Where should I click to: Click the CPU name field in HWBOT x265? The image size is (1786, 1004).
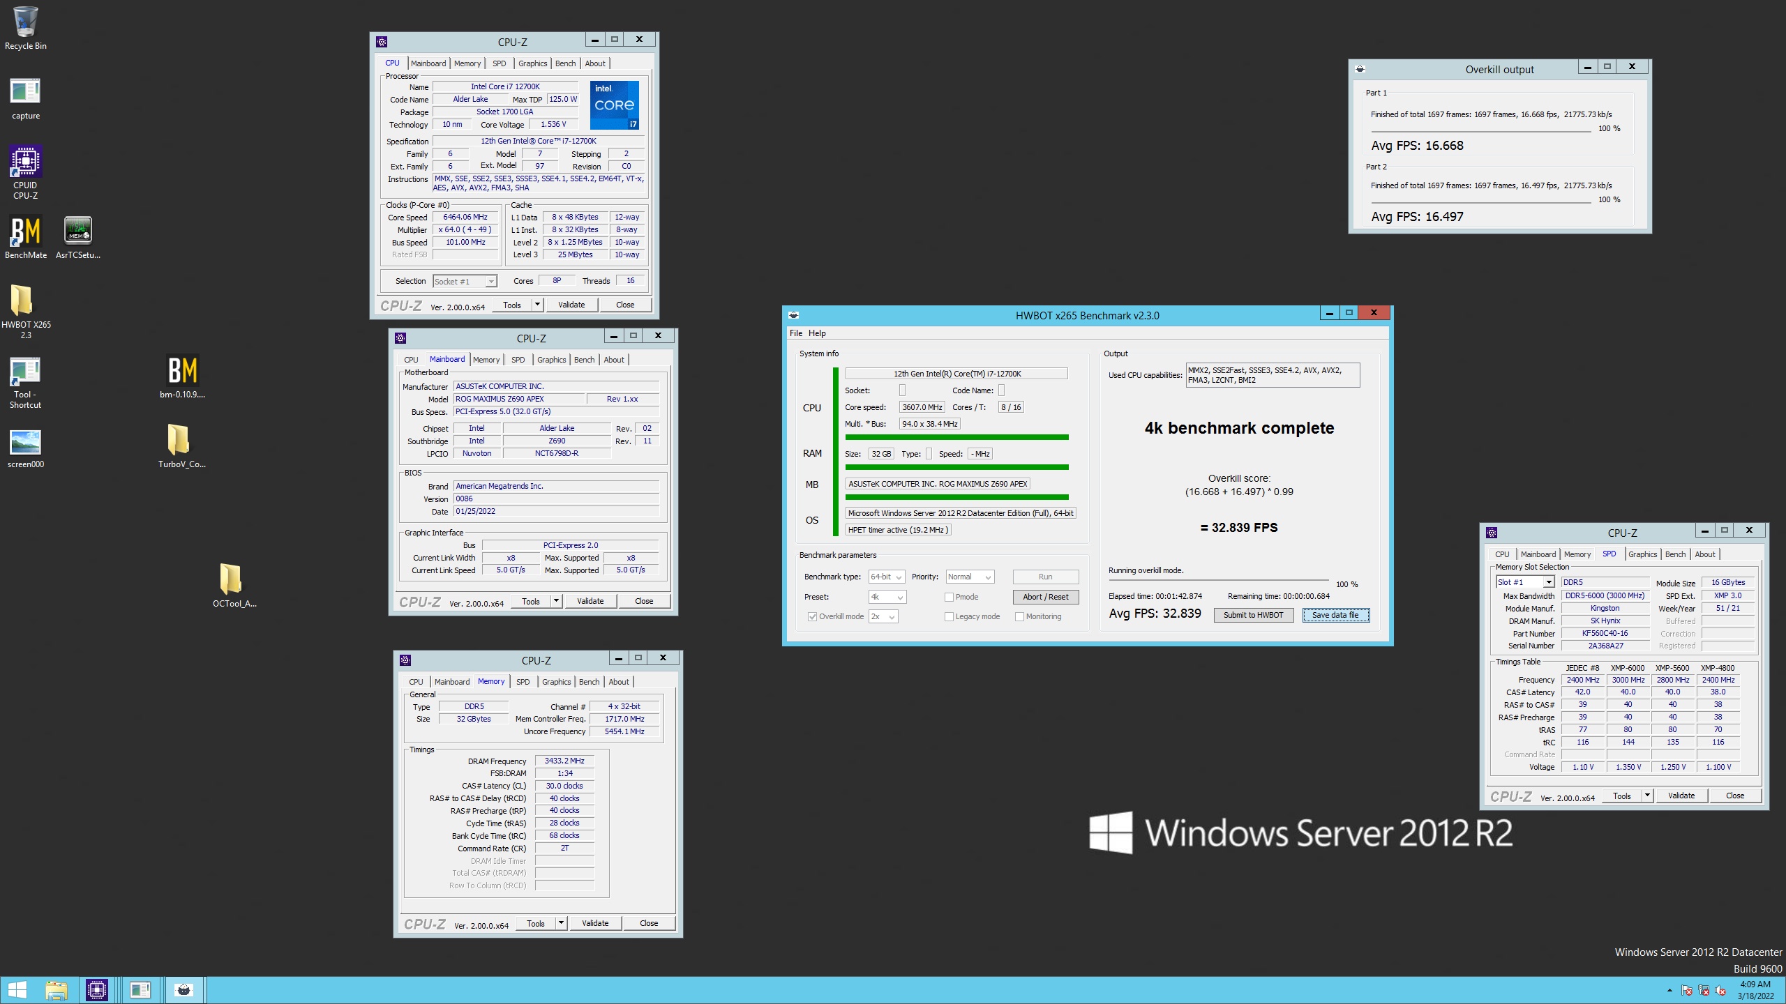tap(956, 374)
